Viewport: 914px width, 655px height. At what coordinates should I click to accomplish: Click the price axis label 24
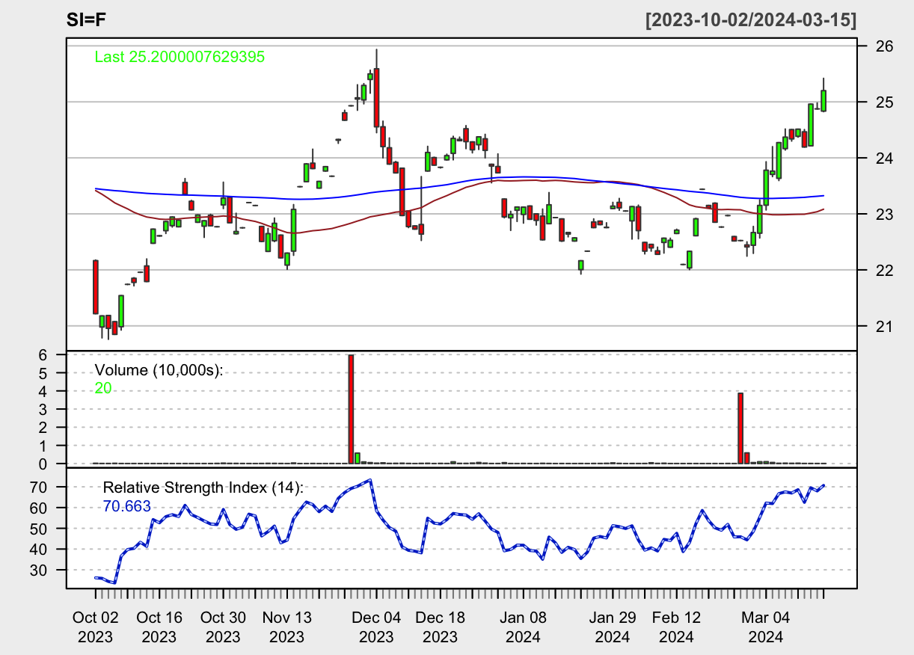coord(885,158)
